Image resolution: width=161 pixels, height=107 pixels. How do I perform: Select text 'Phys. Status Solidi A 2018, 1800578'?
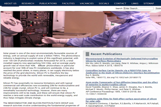[x=104, y=66]
